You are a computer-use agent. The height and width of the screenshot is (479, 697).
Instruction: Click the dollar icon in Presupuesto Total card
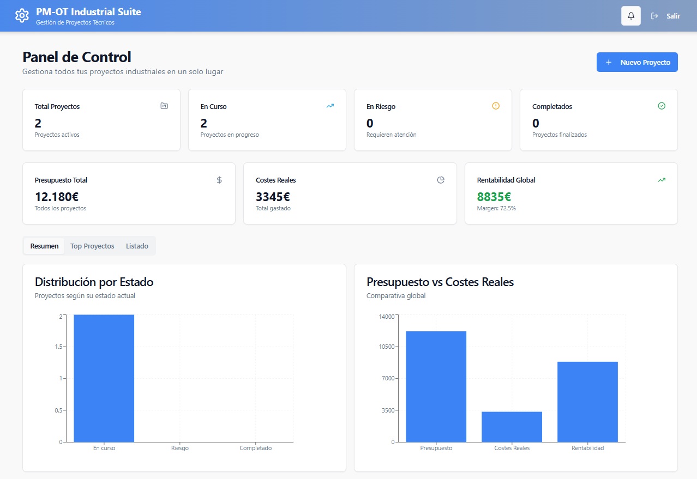tap(219, 180)
